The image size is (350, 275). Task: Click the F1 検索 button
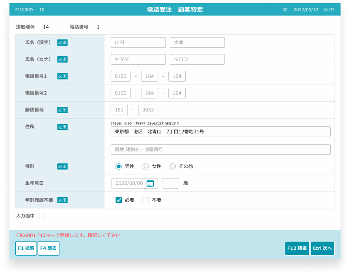coord(26,248)
